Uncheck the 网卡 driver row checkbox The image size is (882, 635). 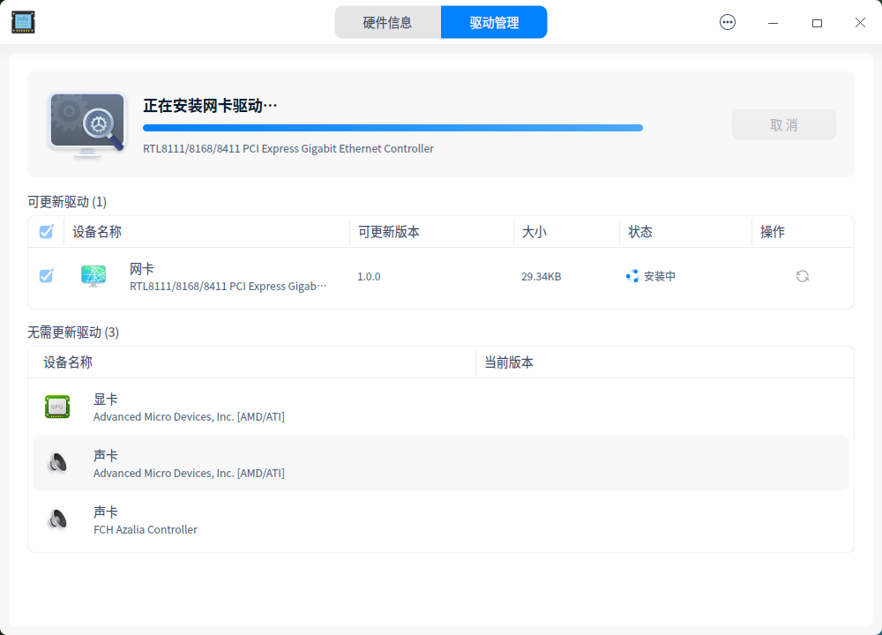(46, 276)
